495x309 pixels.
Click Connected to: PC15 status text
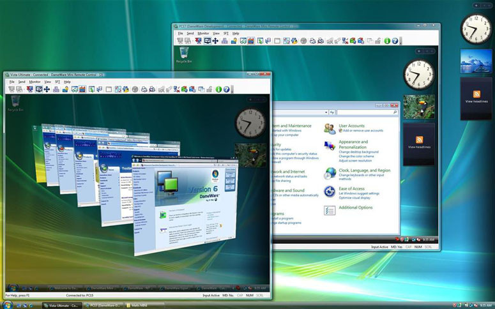coord(80,296)
